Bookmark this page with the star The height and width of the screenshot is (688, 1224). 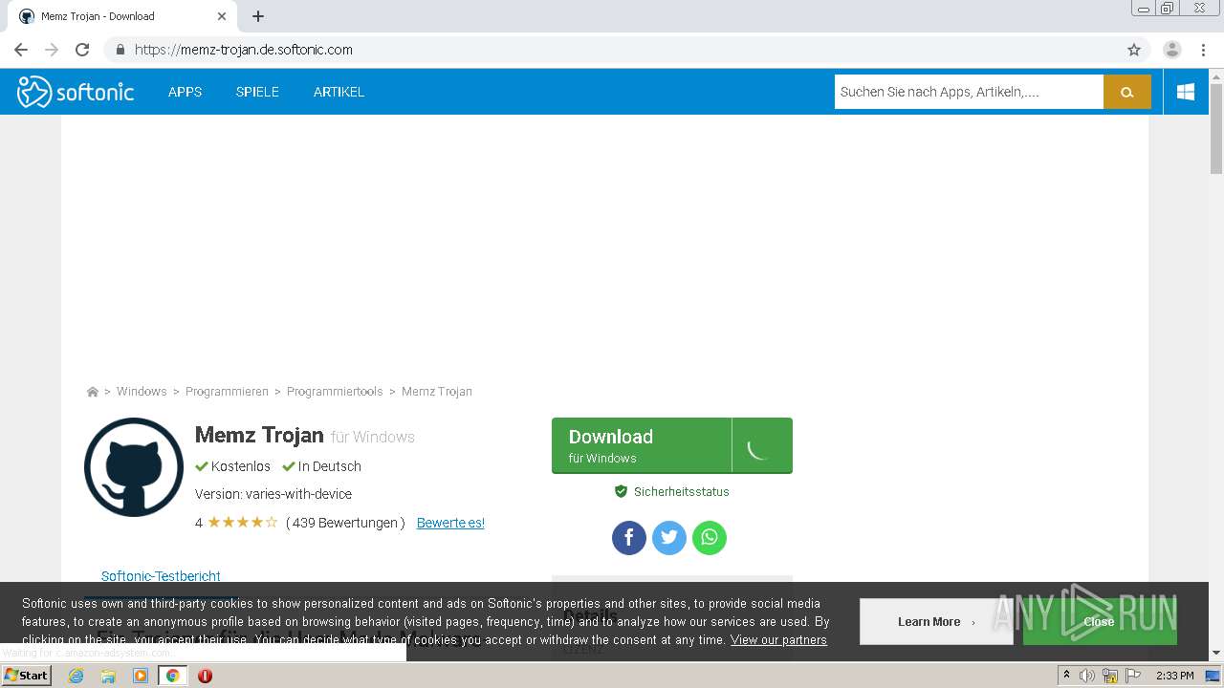(1134, 50)
